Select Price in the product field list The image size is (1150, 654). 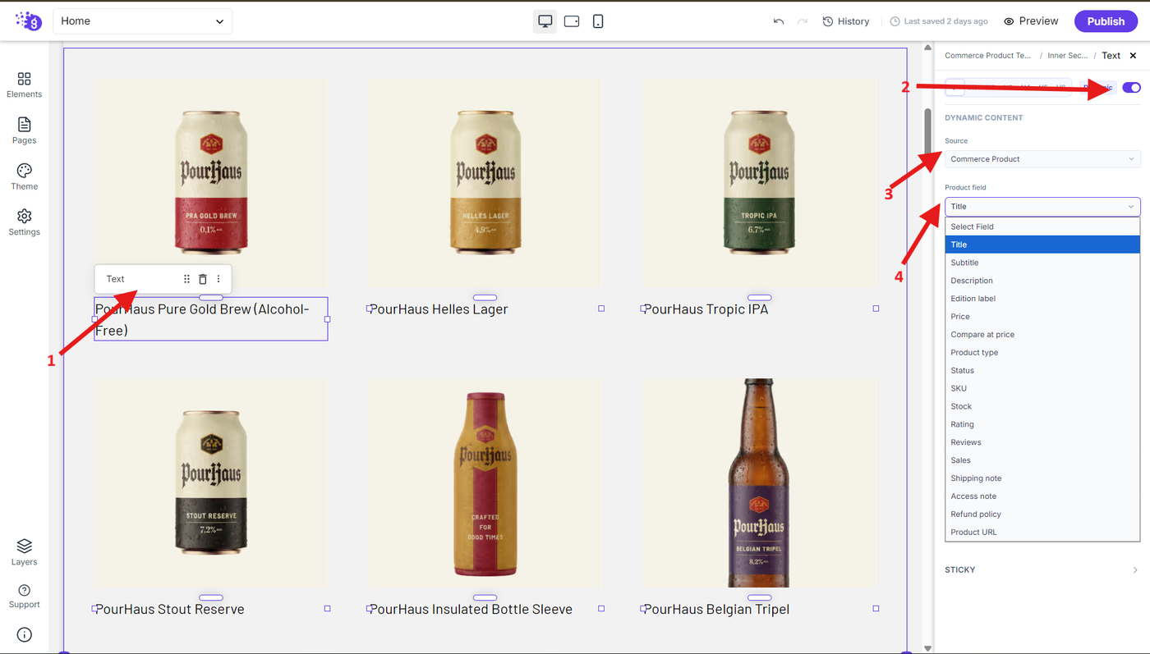pyautogui.click(x=1042, y=317)
